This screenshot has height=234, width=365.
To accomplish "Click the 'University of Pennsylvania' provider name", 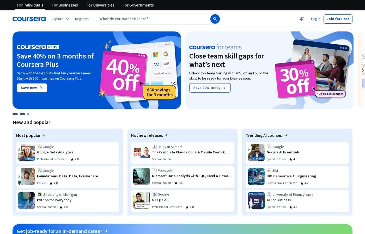I will (x=293, y=195).
